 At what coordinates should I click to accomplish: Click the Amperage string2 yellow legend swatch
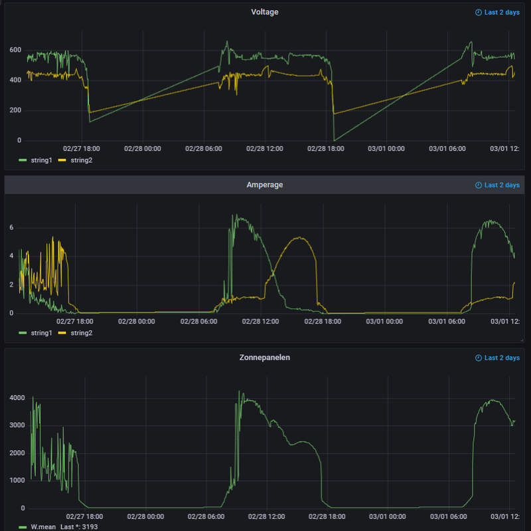click(62, 332)
